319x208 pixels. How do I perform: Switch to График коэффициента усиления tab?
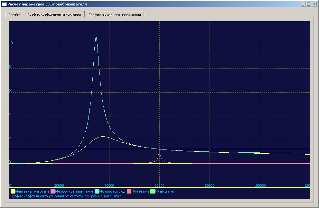[x=54, y=14]
